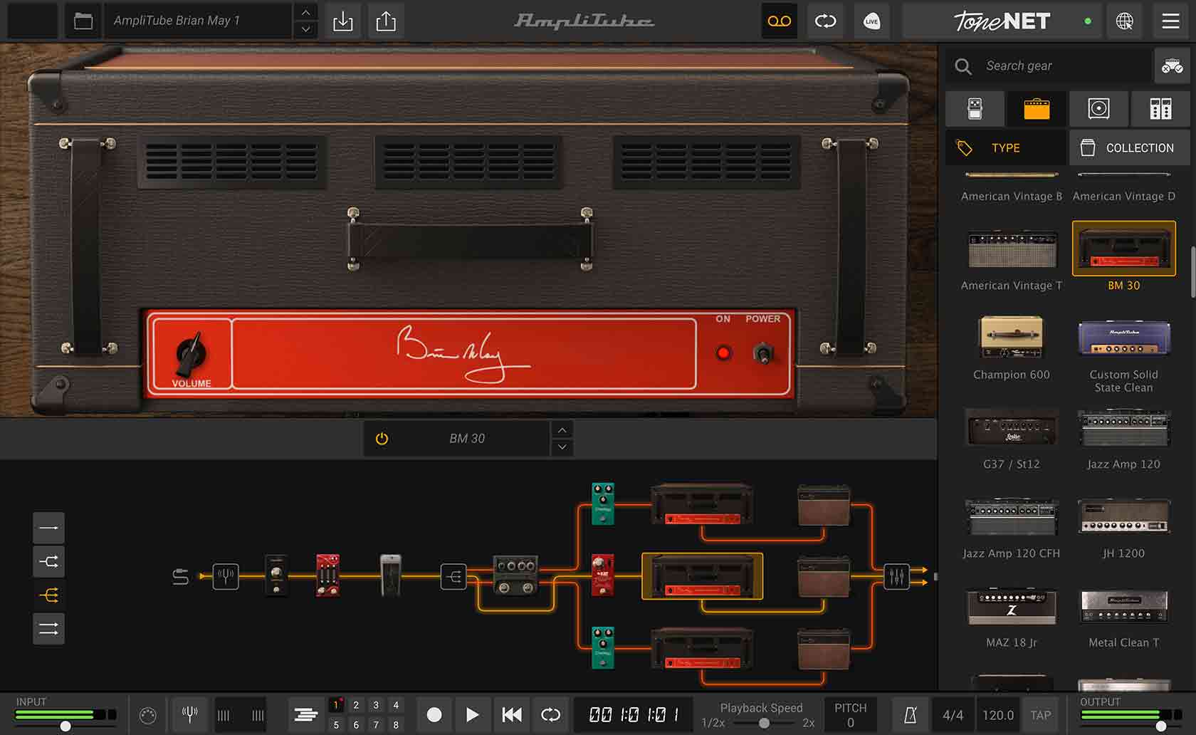The width and height of the screenshot is (1196, 735).
Task: Adjust the Playback Speed slider
Action: 763,723
